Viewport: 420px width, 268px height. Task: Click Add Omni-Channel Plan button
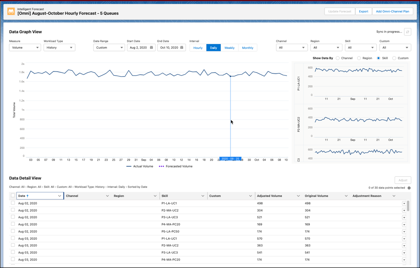pyautogui.click(x=392, y=11)
